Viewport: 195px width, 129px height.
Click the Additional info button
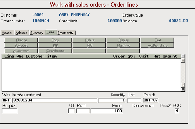pos(157,45)
